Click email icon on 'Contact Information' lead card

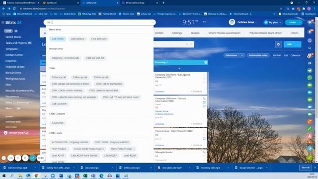tap(204, 102)
